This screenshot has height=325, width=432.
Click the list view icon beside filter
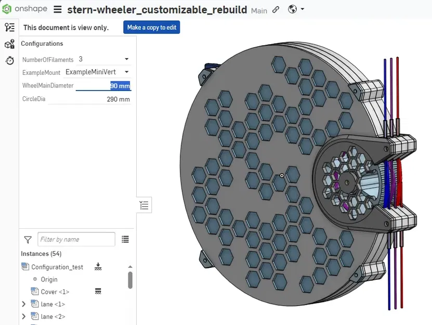coord(125,239)
